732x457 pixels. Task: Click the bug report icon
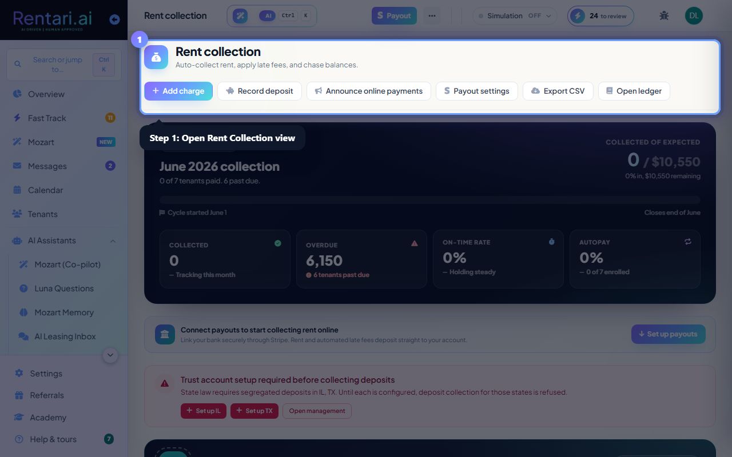(664, 15)
